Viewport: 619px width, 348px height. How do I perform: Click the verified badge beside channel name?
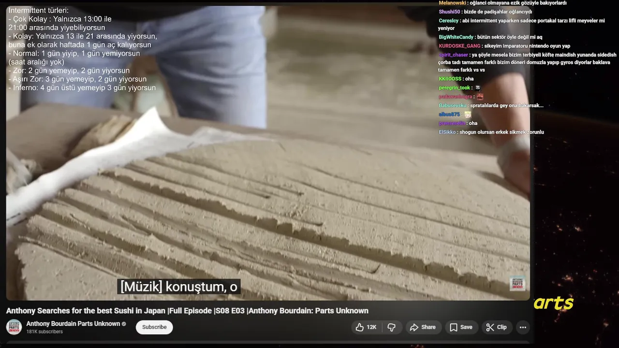pos(124,324)
